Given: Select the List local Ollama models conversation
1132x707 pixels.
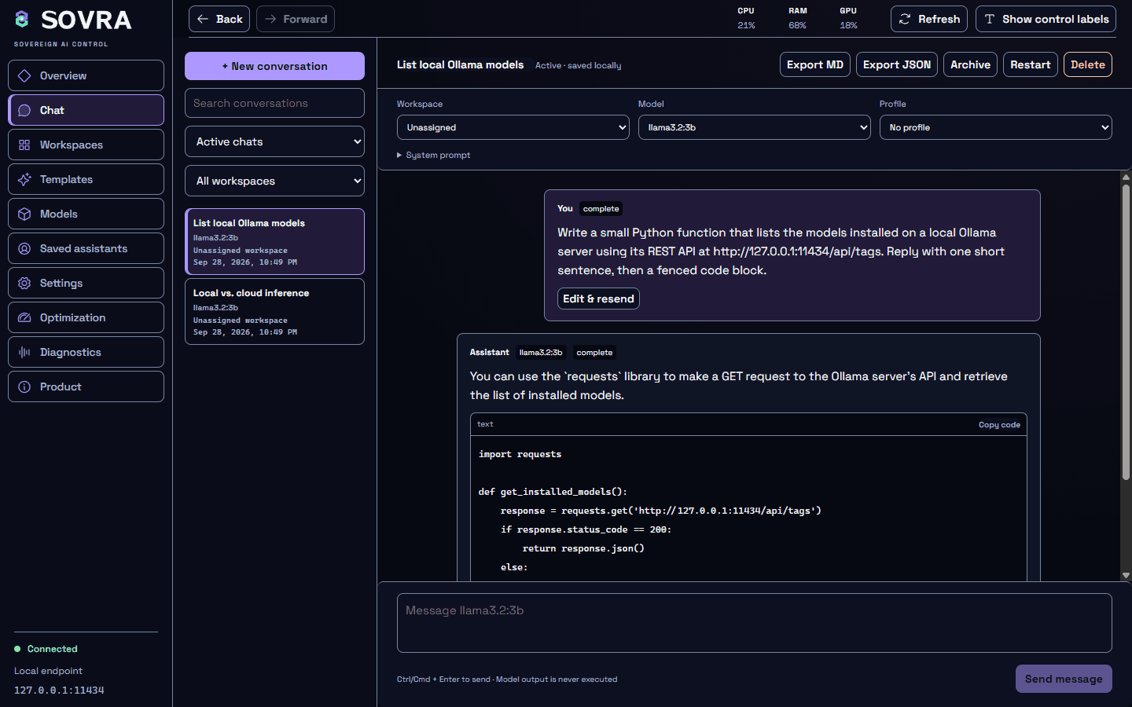Looking at the screenshot, I should 274,241.
